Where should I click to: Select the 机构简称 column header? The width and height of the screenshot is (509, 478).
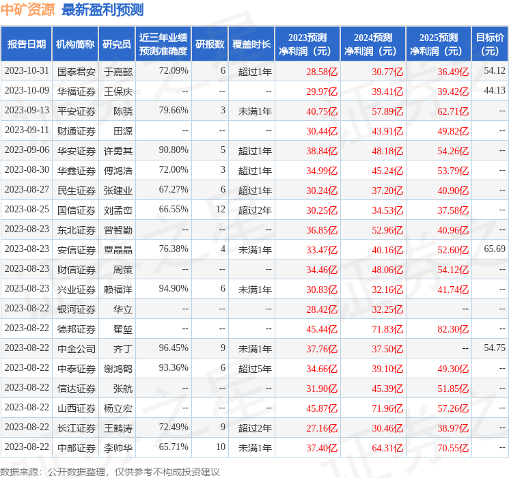point(75,44)
